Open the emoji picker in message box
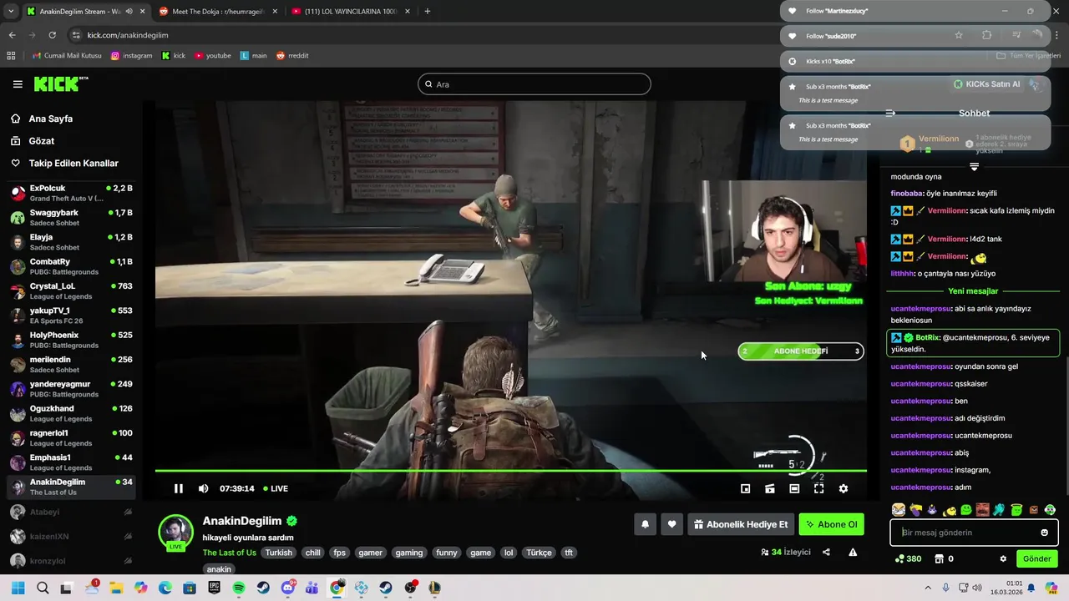Image resolution: width=1069 pixels, height=601 pixels. point(1044,533)
